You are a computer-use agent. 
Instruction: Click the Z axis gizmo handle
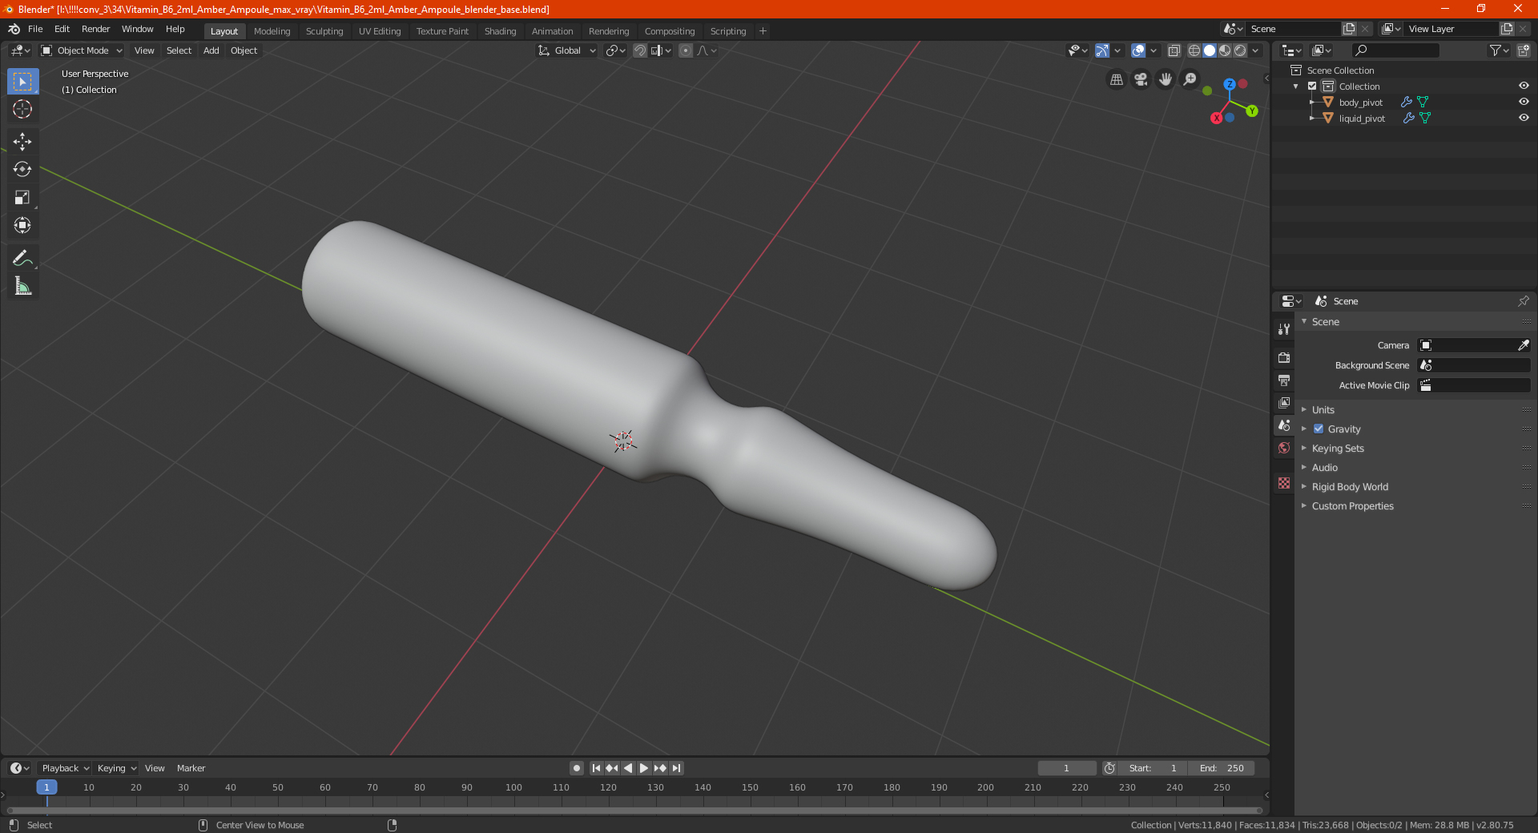(x=1230, y=84)
